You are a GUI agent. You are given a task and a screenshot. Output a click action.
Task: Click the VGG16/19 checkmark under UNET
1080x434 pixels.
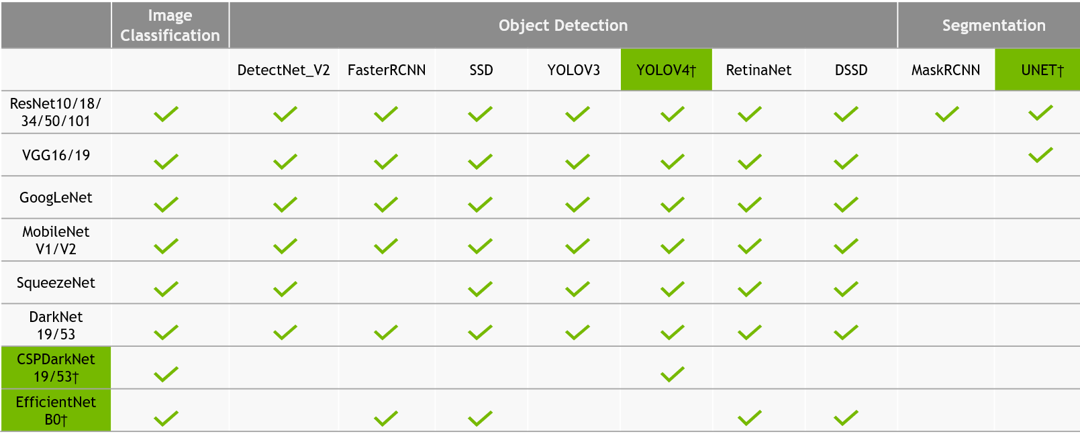(1040, 156)
